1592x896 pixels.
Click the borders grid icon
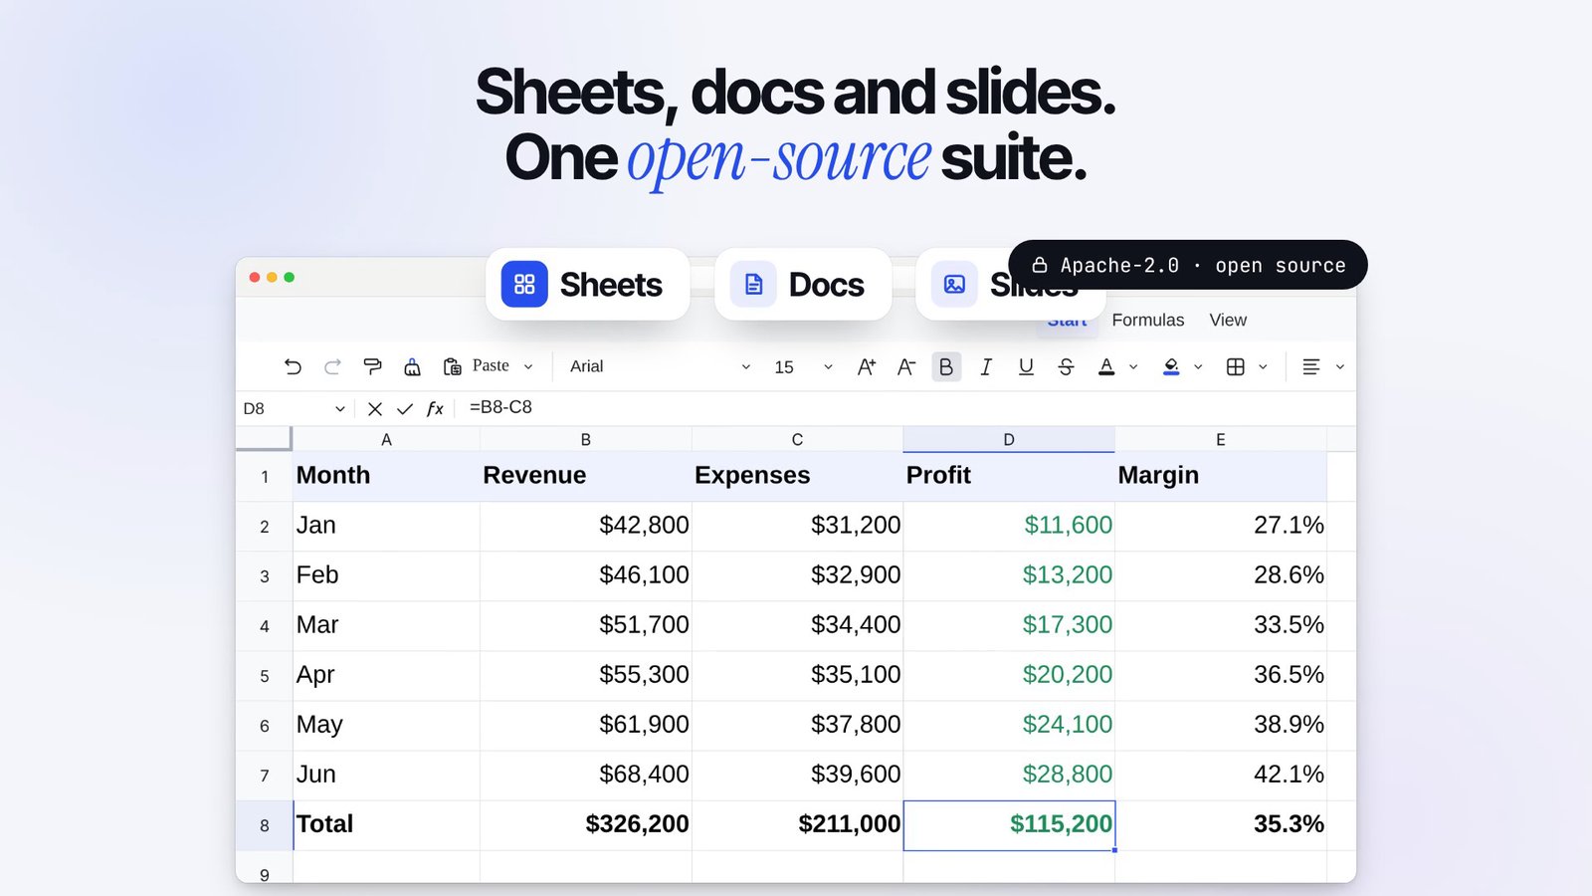[1236, 366]
